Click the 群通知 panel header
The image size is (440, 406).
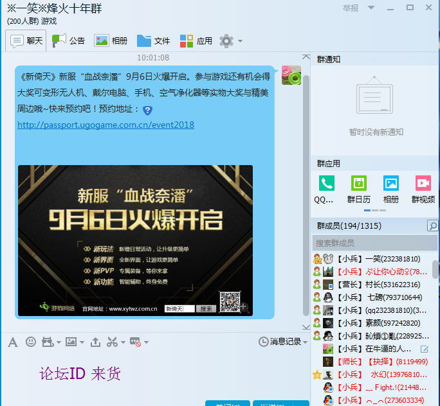tap(375, 59)
